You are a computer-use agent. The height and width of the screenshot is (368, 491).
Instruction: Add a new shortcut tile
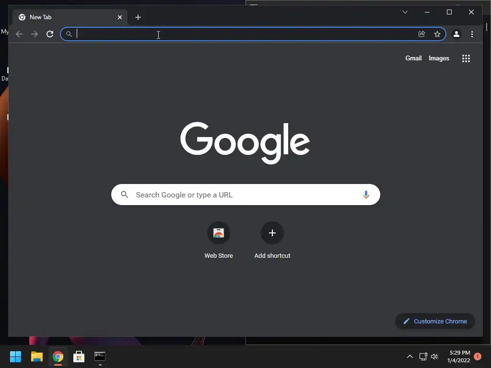click(272, 241)
